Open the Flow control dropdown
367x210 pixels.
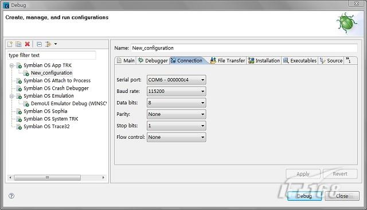click(176, 137)
